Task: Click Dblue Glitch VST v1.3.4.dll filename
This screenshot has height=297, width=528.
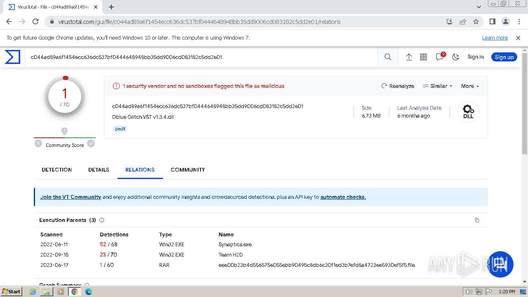Action: tap(143, 117)
